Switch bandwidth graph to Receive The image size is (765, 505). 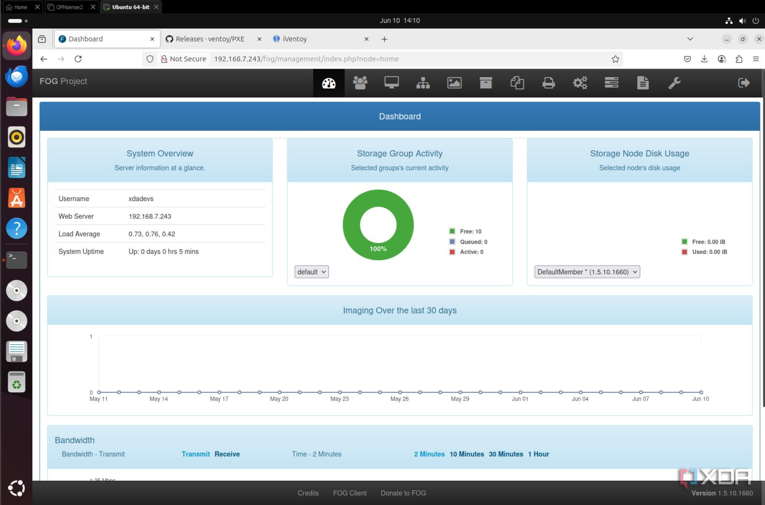(227, 454)
